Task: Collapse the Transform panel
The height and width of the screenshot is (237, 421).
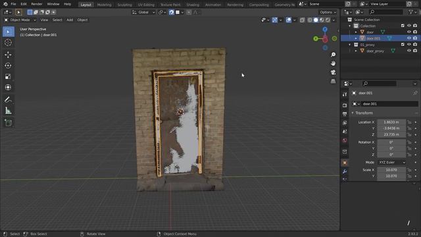Action: [353, 113]
